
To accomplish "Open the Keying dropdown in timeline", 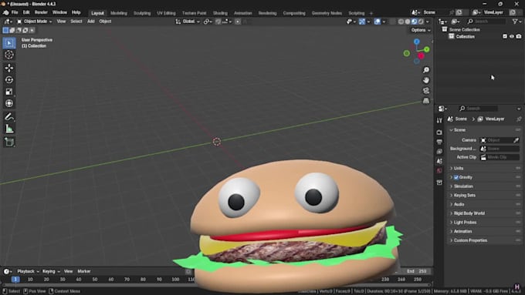I will click(51, 271).
